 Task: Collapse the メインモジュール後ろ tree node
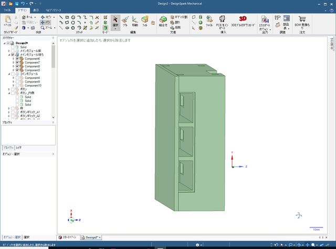(9, 55)
